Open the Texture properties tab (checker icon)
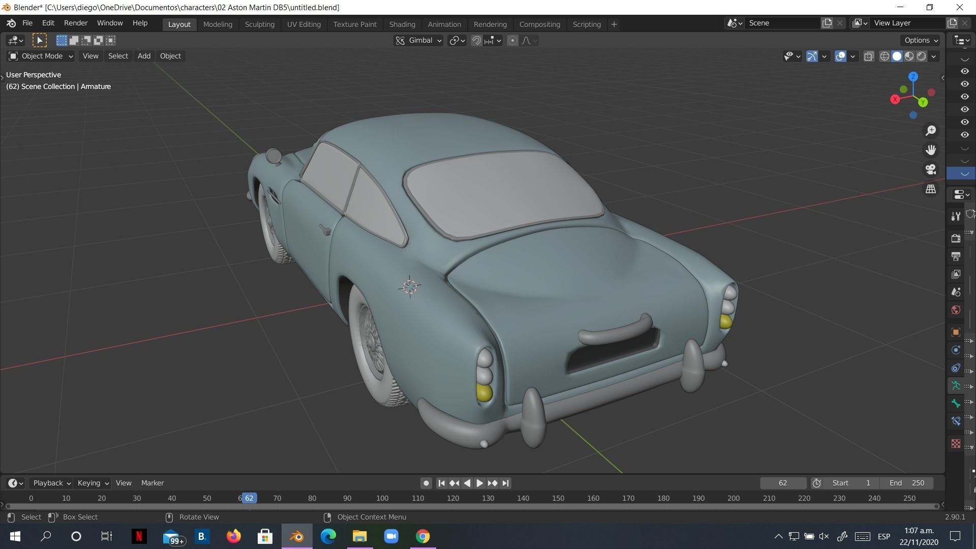This screenshot has width=976, height=549. click(x=956, y=443)
